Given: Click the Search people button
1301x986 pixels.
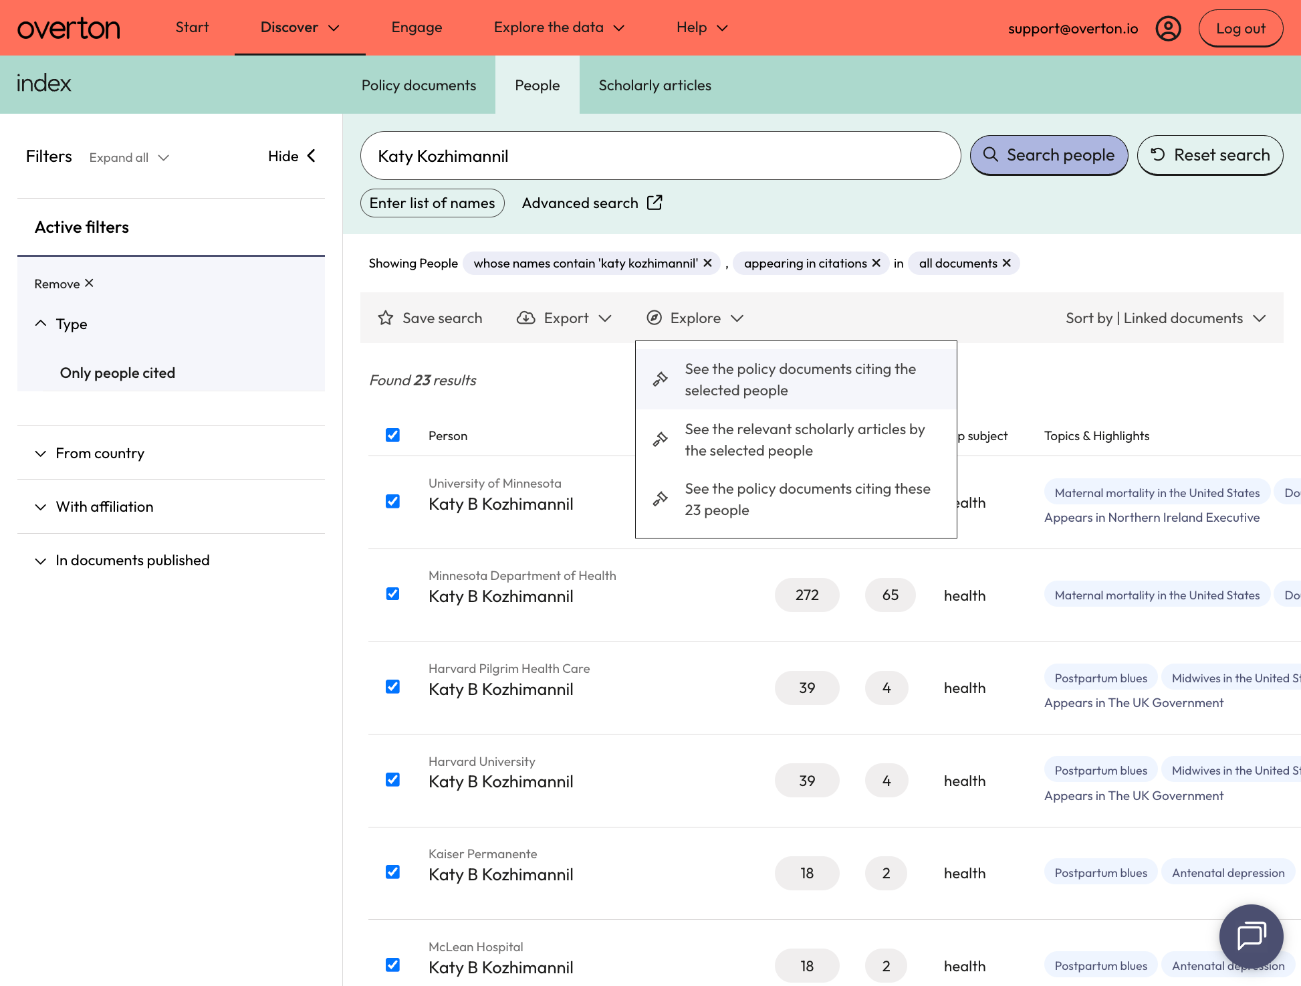Looking at the screenshot, I should pos(1049,155).
